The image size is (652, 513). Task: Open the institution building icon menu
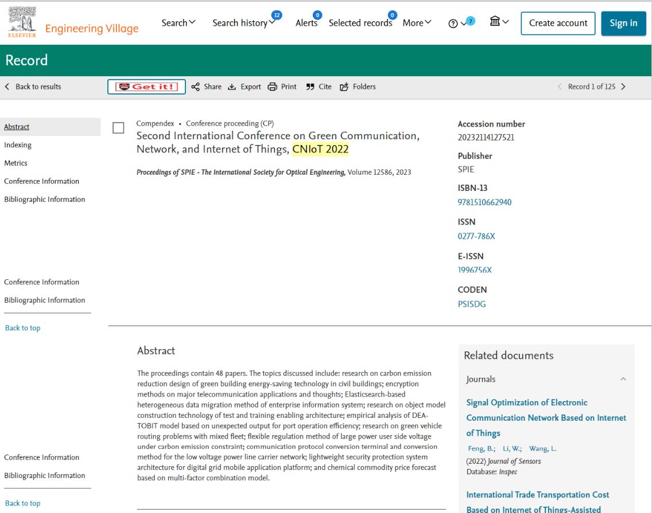coord(494,21)
